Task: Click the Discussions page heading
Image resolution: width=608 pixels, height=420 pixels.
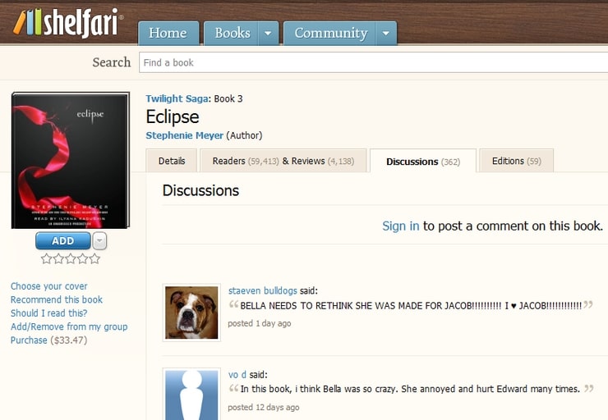Action: coord(200,190)
